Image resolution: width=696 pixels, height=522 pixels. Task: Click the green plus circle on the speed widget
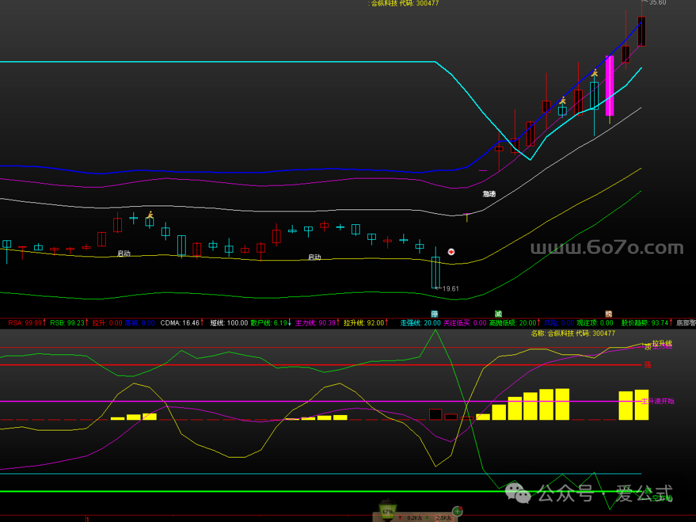click(458, 512)
